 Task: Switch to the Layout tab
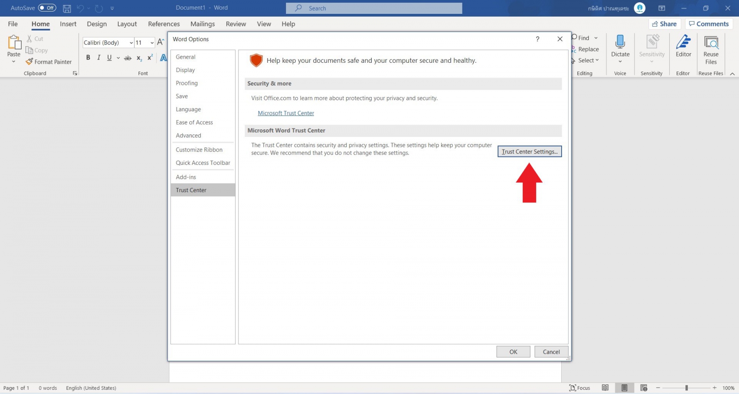tap(127, 24)
